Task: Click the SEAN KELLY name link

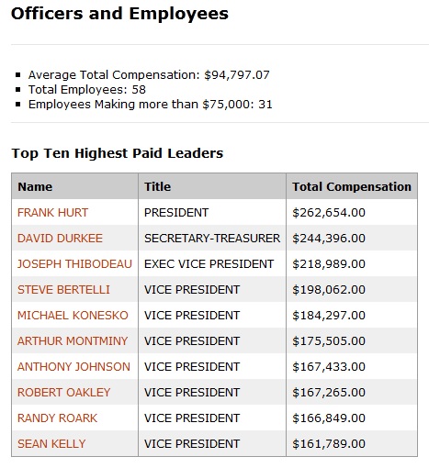Action: (x=51, y=444)
